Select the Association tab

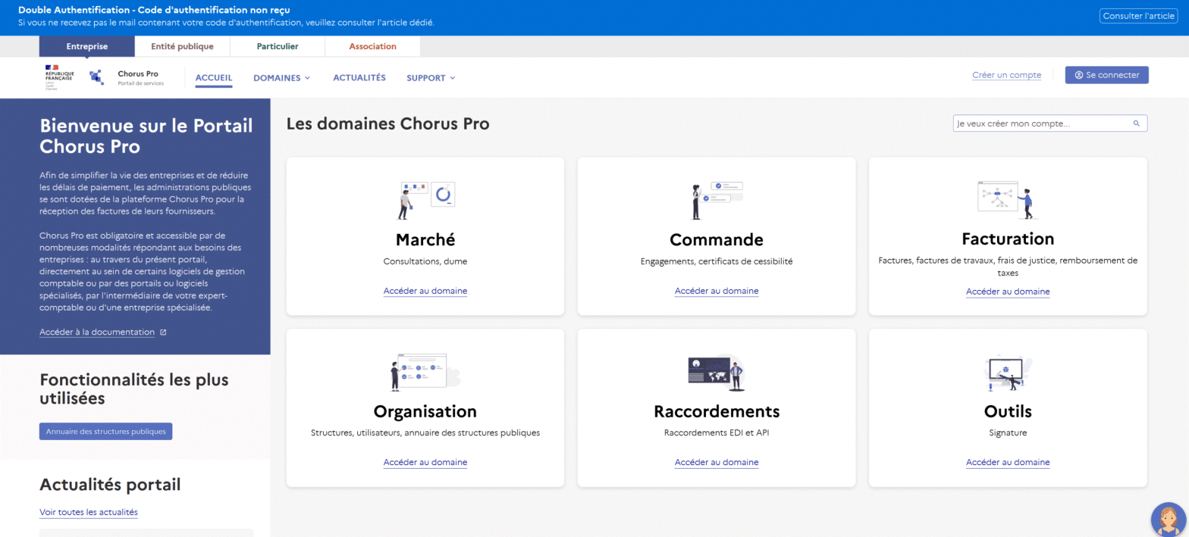372,46
